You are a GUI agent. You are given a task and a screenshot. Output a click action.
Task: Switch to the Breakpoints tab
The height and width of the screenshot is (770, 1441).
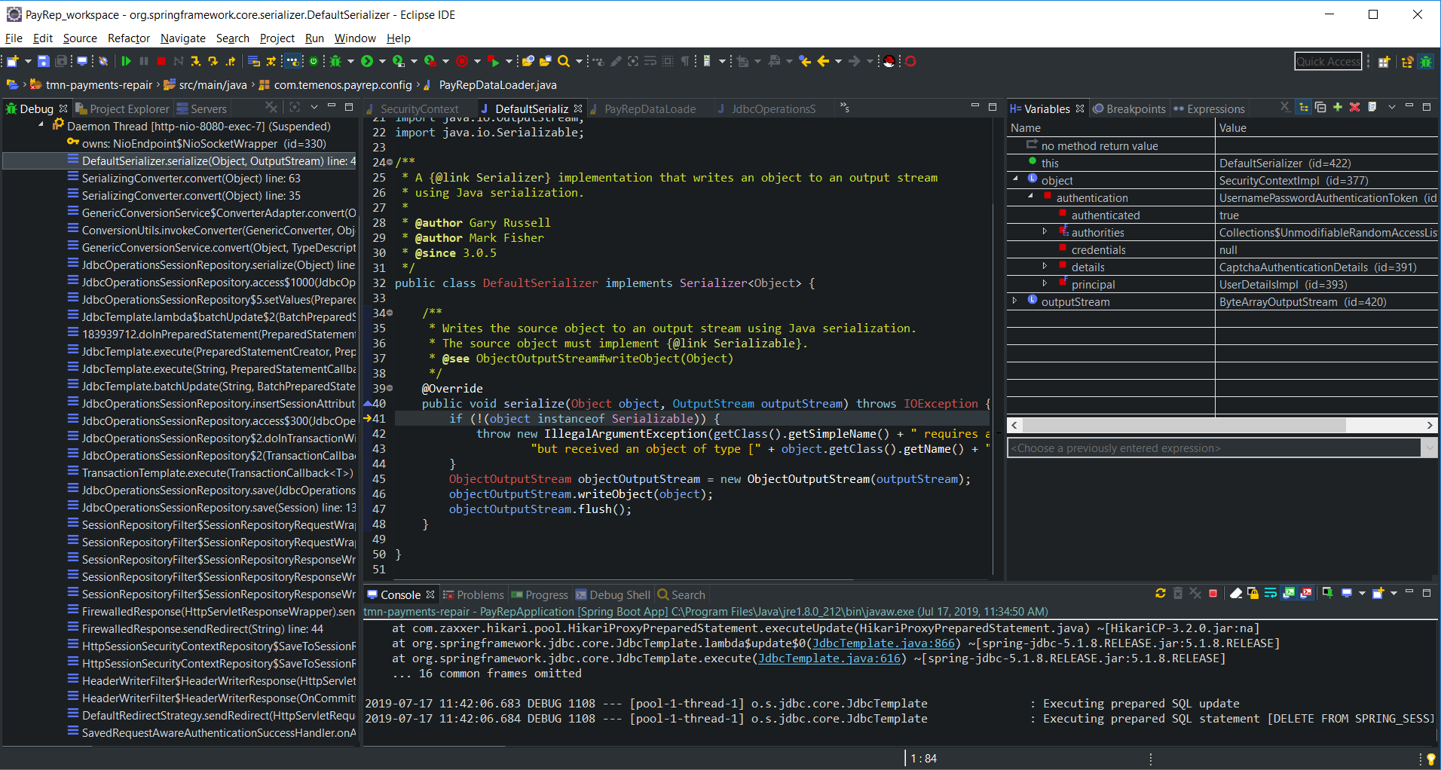pyautogui.click(x=1129, y=109)
